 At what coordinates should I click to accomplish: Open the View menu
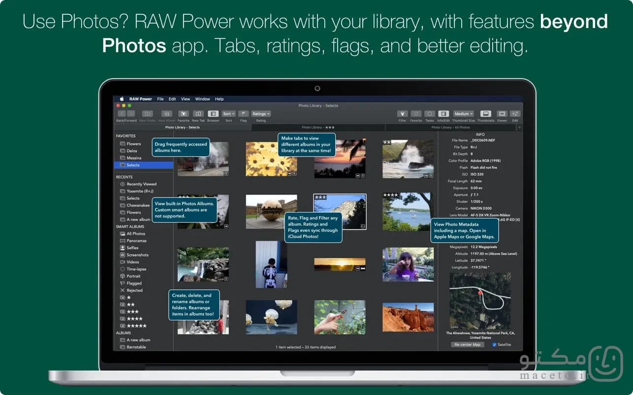click(x=186, y=99)
